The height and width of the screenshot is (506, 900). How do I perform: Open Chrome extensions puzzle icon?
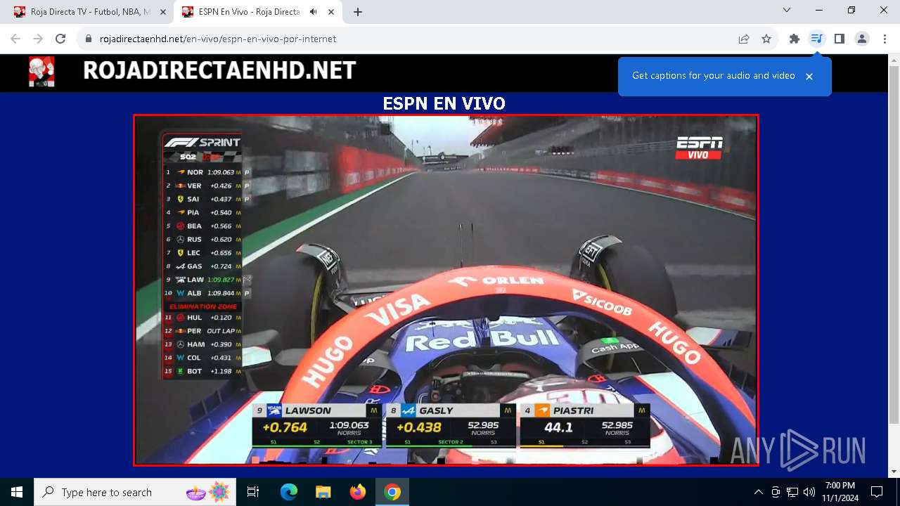[795, 39]
